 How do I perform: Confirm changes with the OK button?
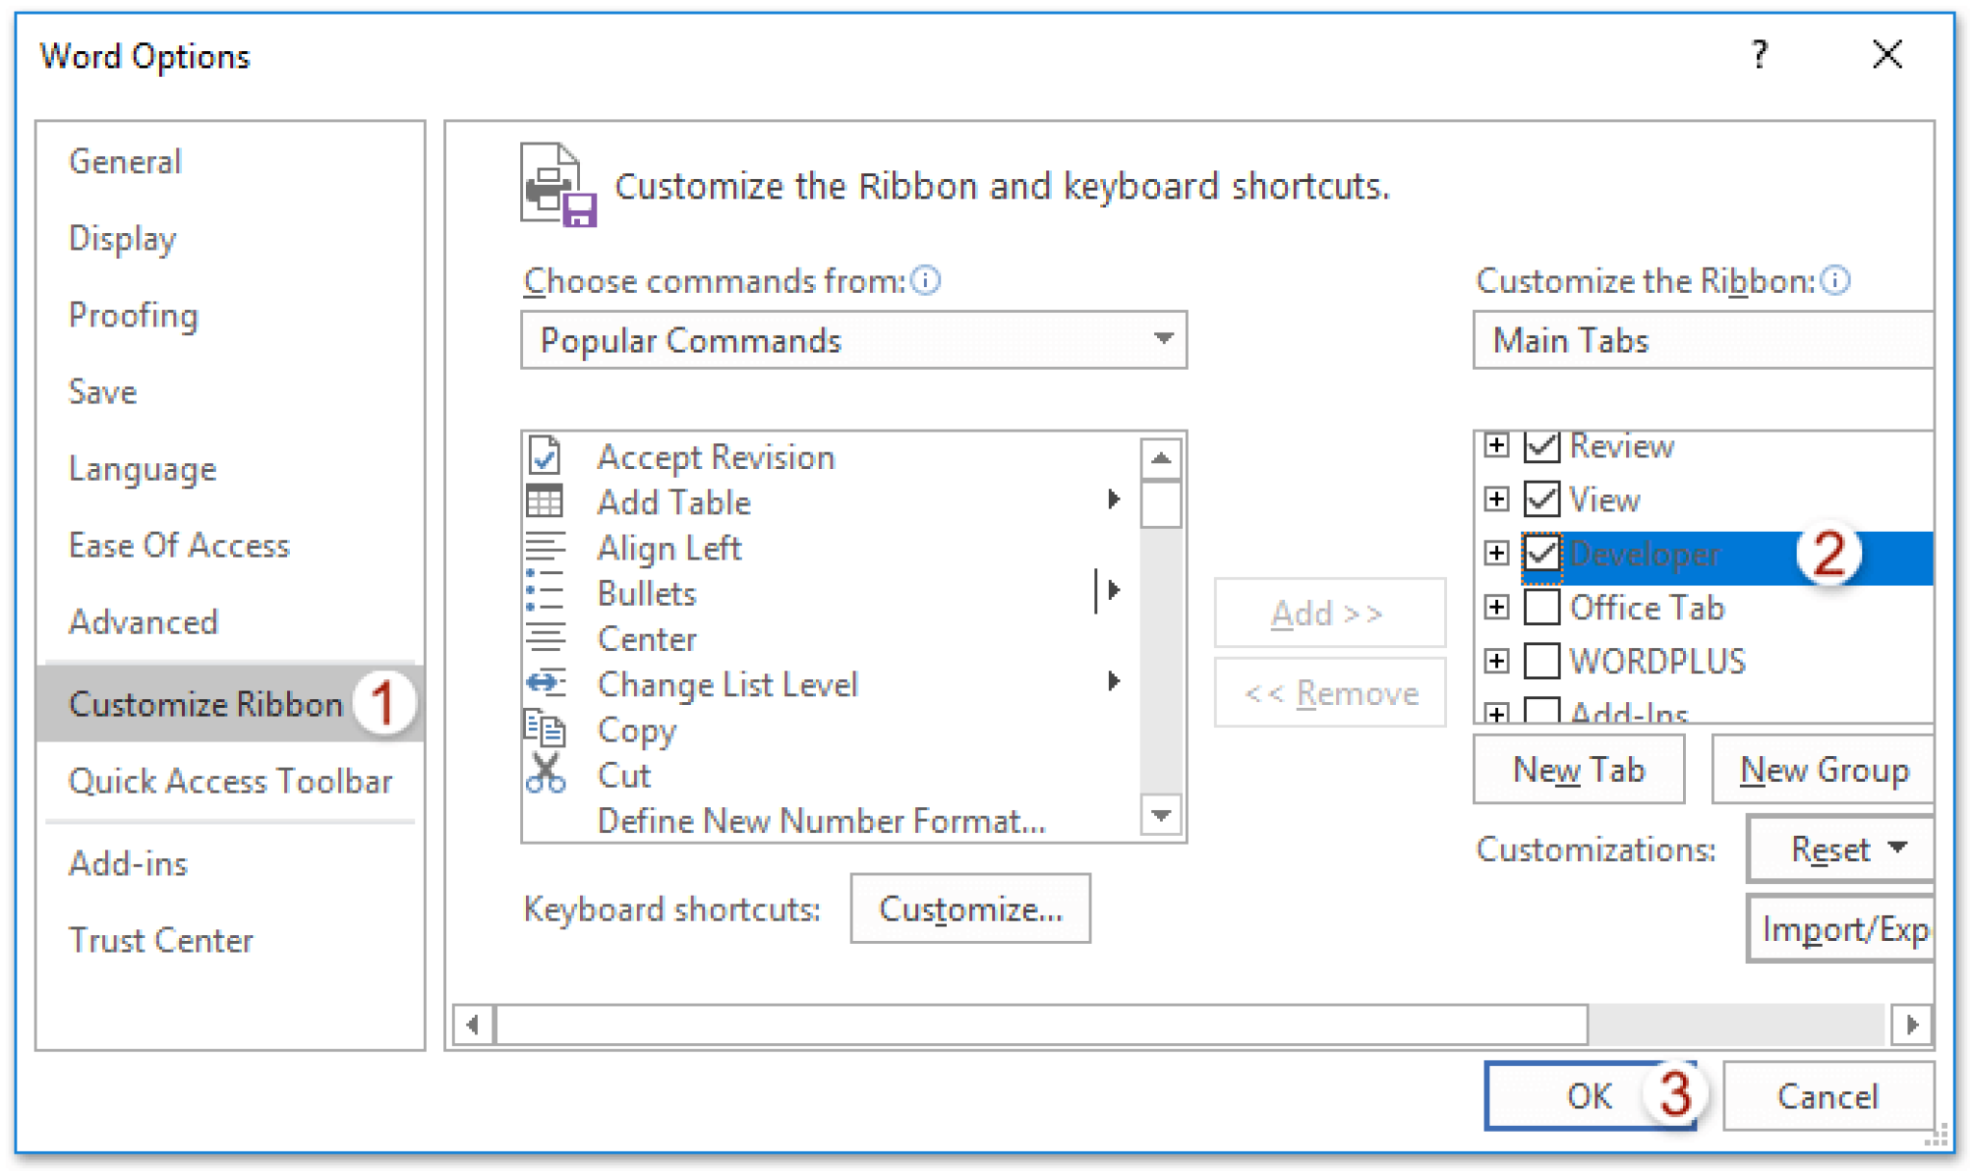[x=1588, y=1095]
